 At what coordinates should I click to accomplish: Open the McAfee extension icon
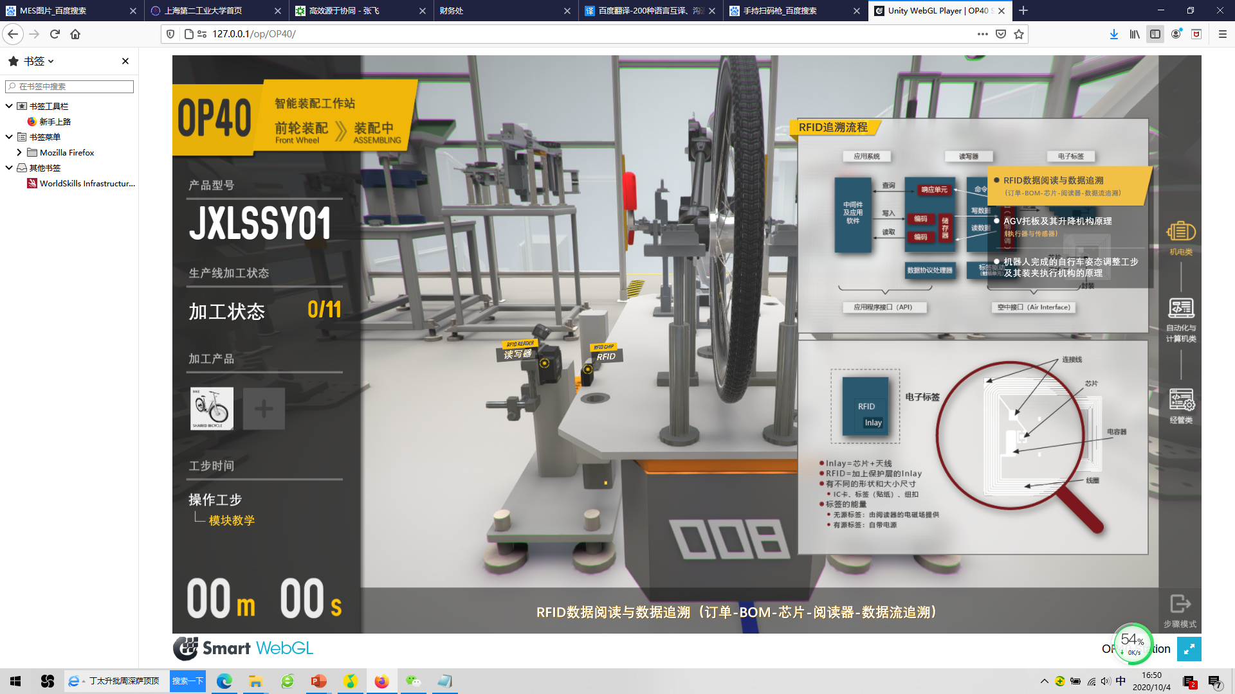click(1196, 34)
